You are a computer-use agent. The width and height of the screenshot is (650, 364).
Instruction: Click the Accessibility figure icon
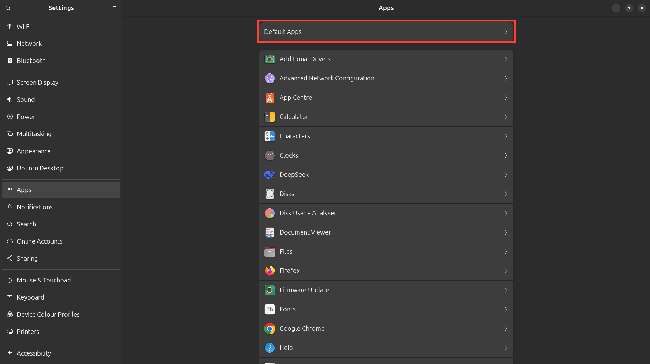click(x=10, y=353)
